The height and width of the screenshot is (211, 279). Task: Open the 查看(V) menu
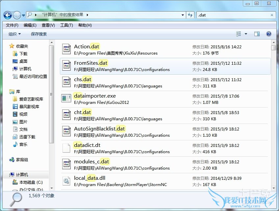[x=48, y=25]
